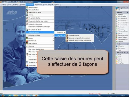
Task: Collapse the Outils panel section
Action: (127, 44)
